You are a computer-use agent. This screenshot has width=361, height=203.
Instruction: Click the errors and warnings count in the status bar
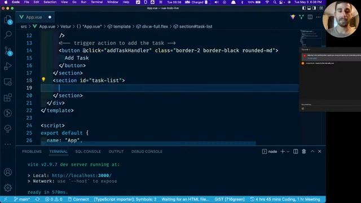click(x=54, y=199)
